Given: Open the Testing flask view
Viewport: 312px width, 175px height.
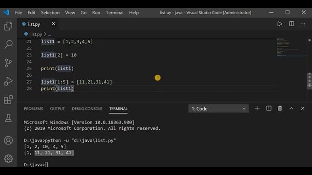Looking at the screenshot, I should click(x=8, y=118).
